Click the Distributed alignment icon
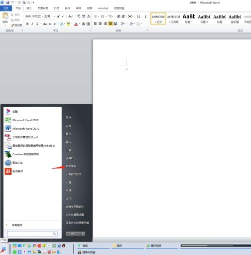251x255 pixels. [115, 24]
